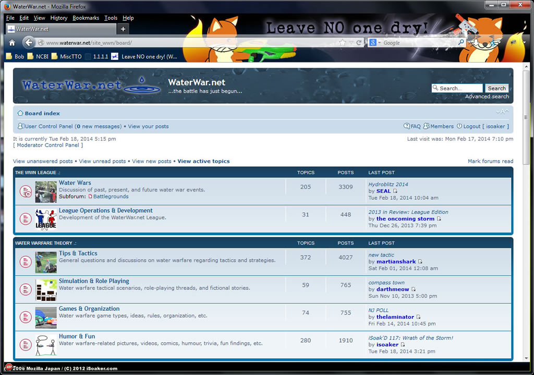Click the Humor & Fun stick-figure thumbnail
The height and width of the screenshot is (375, 534).
tap(46, 345)
